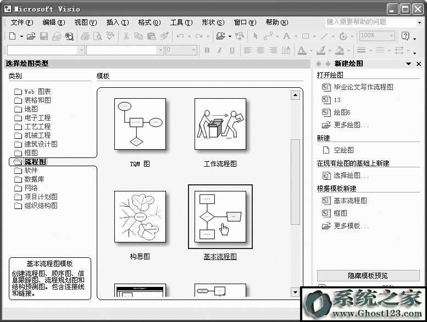Open the font name dropdown list
This screenshot has height=322, width=427.
81,50
